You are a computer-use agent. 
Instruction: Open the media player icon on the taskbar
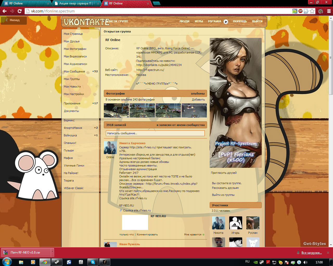[x=33, y=262]
